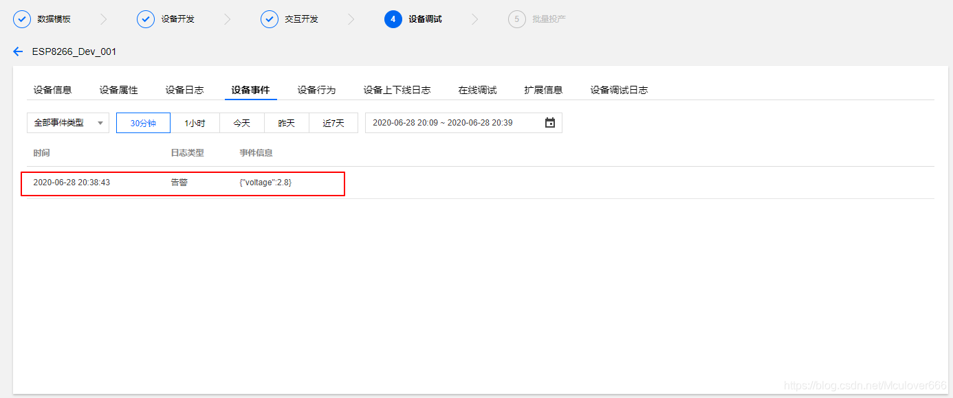Click the 设备开发 step checkmark circle

(146, 19)
